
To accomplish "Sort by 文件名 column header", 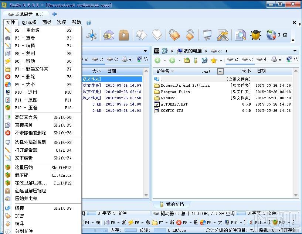I will pos(162,71).
